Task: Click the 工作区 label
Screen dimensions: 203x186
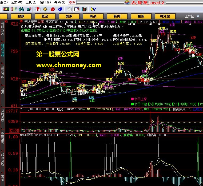Action: pyautogui.click(x=189, y=16)
